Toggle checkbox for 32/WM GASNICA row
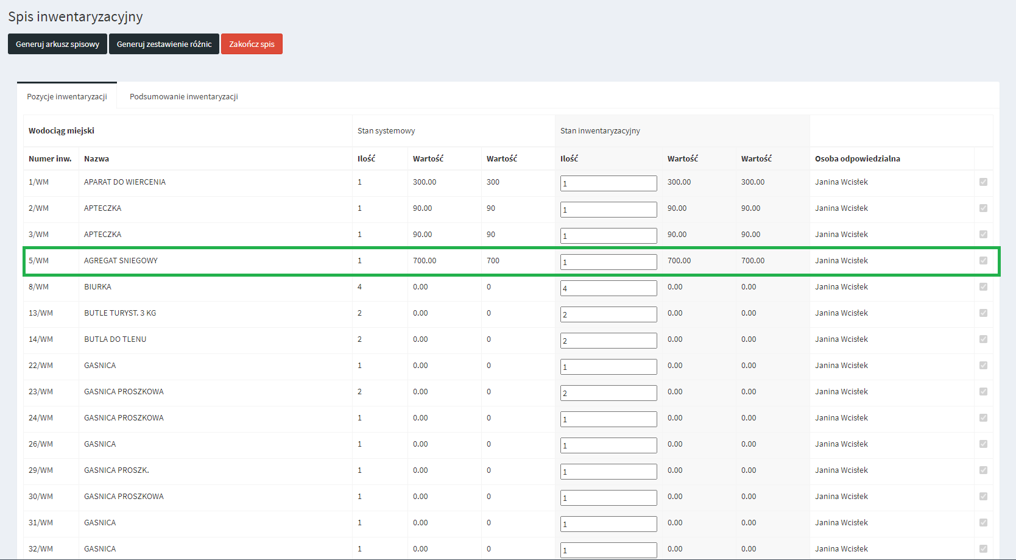Image resolution: width=1016 pixels, height=560 pixels. coord(983,549)
